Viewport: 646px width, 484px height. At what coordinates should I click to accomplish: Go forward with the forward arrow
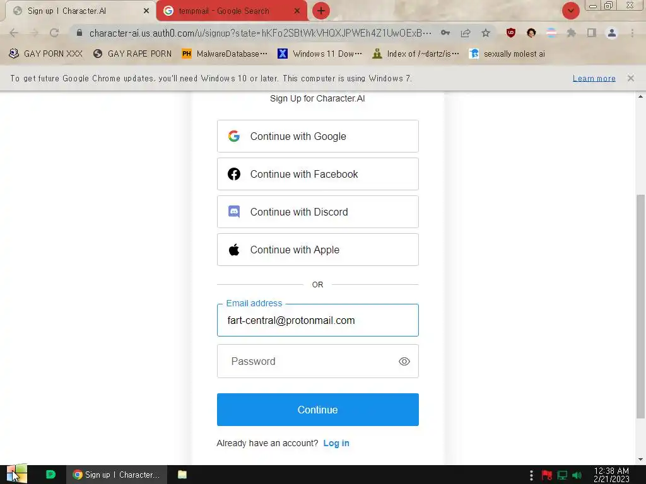(x=34, y=33)
